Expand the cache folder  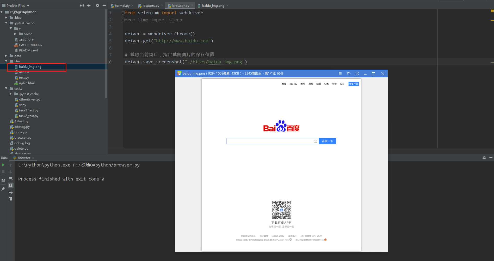tap(15, 34)
